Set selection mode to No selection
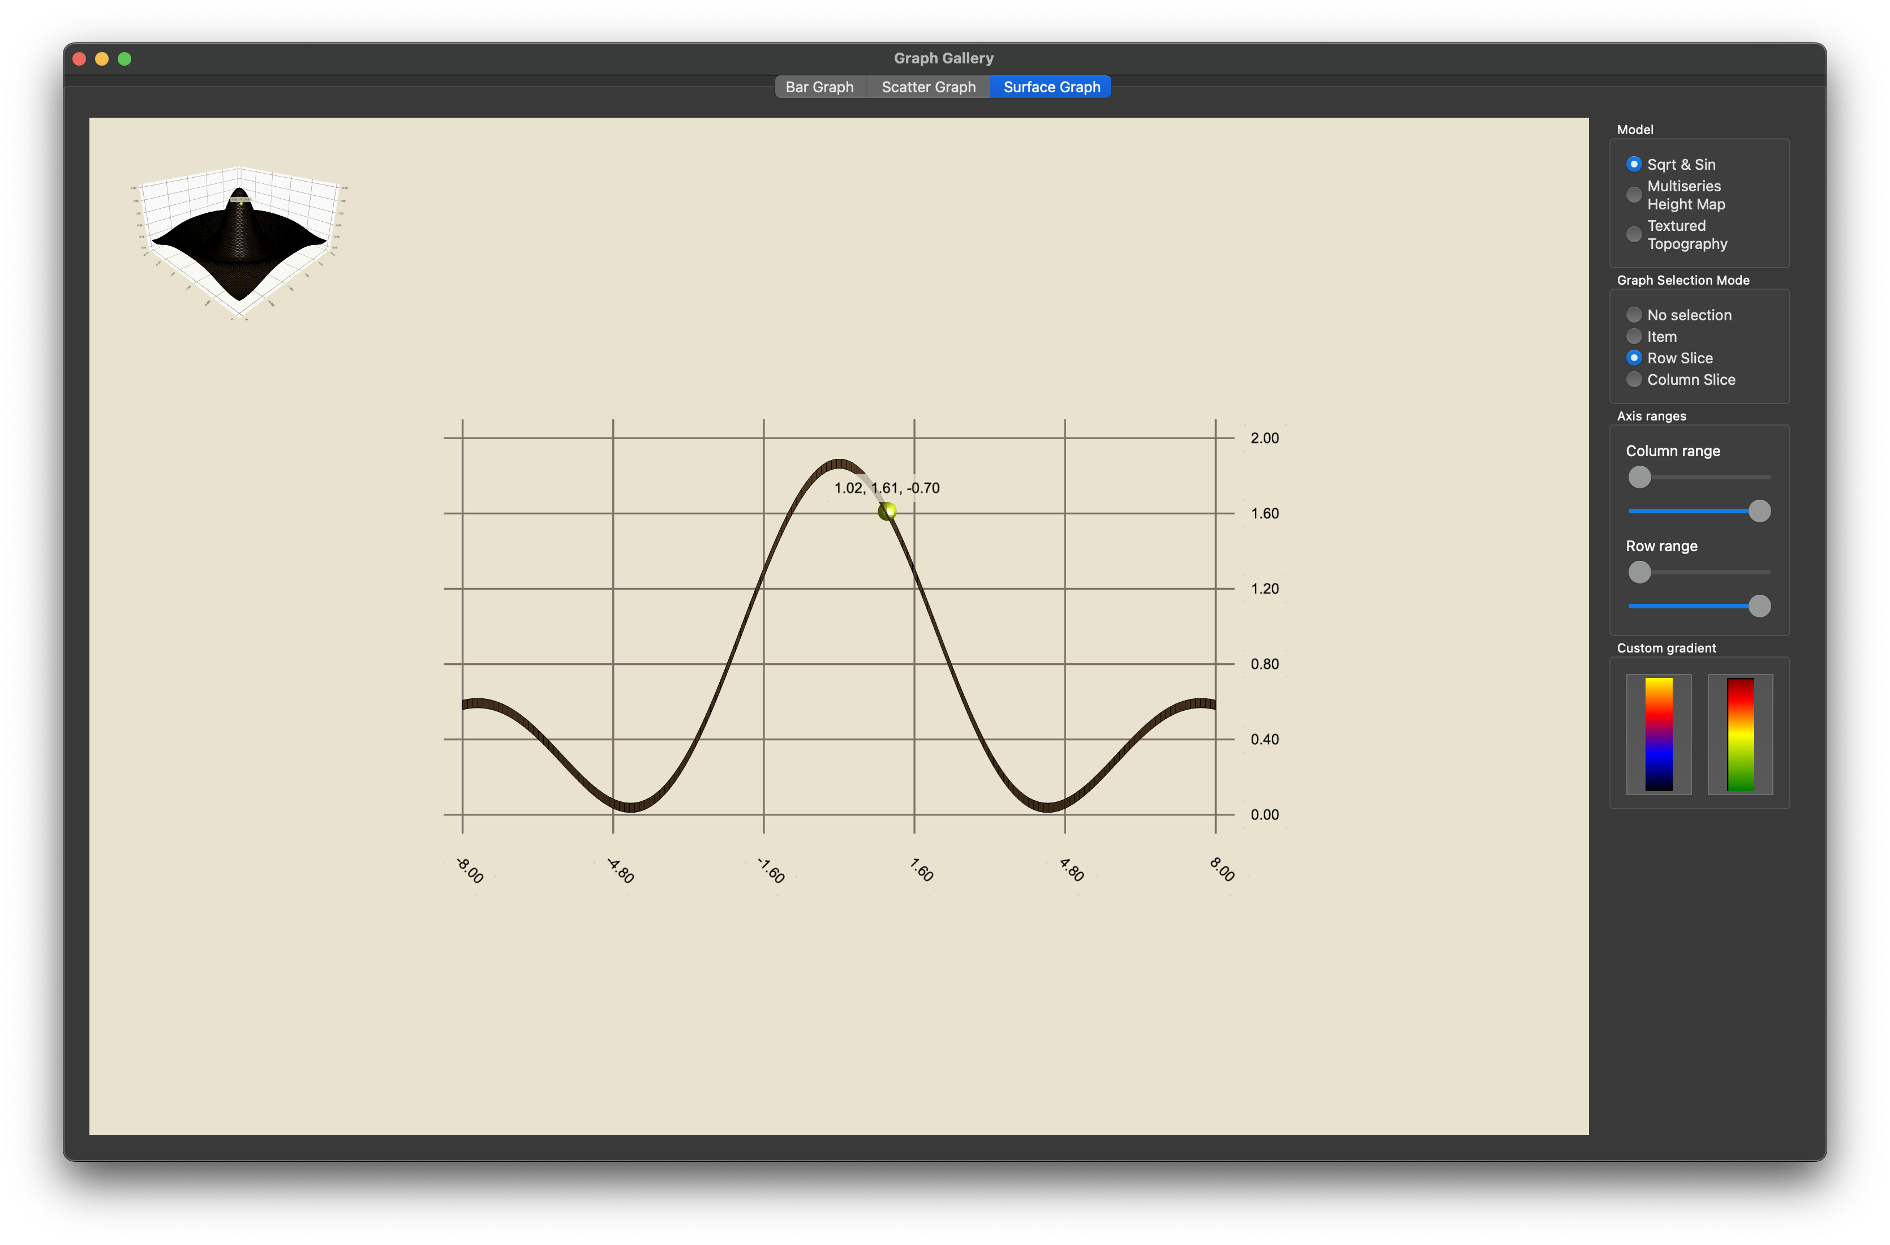The image size is (1890, 1245). [x=1679, y=315]
